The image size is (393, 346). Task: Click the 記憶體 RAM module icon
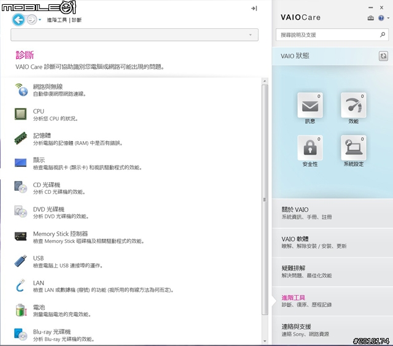pos(20,139)
